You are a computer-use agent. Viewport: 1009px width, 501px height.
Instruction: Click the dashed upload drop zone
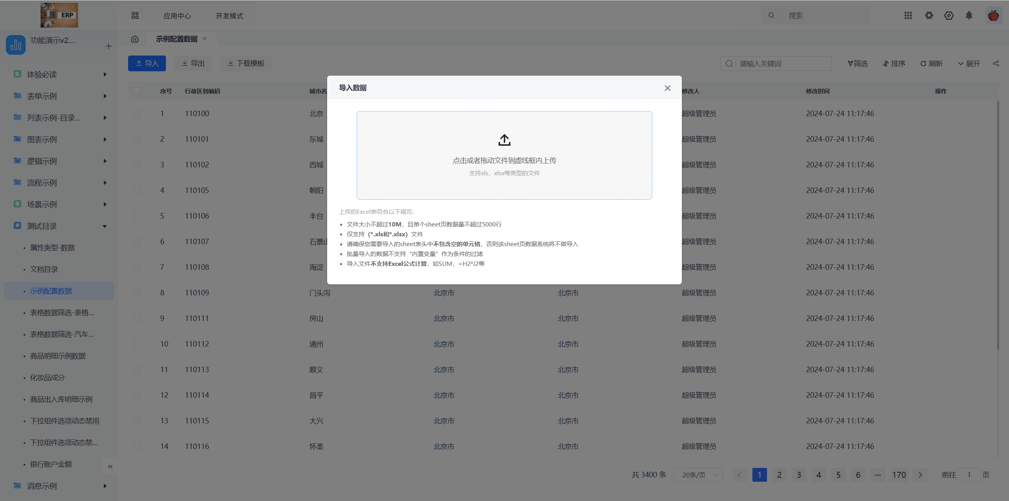504,155
